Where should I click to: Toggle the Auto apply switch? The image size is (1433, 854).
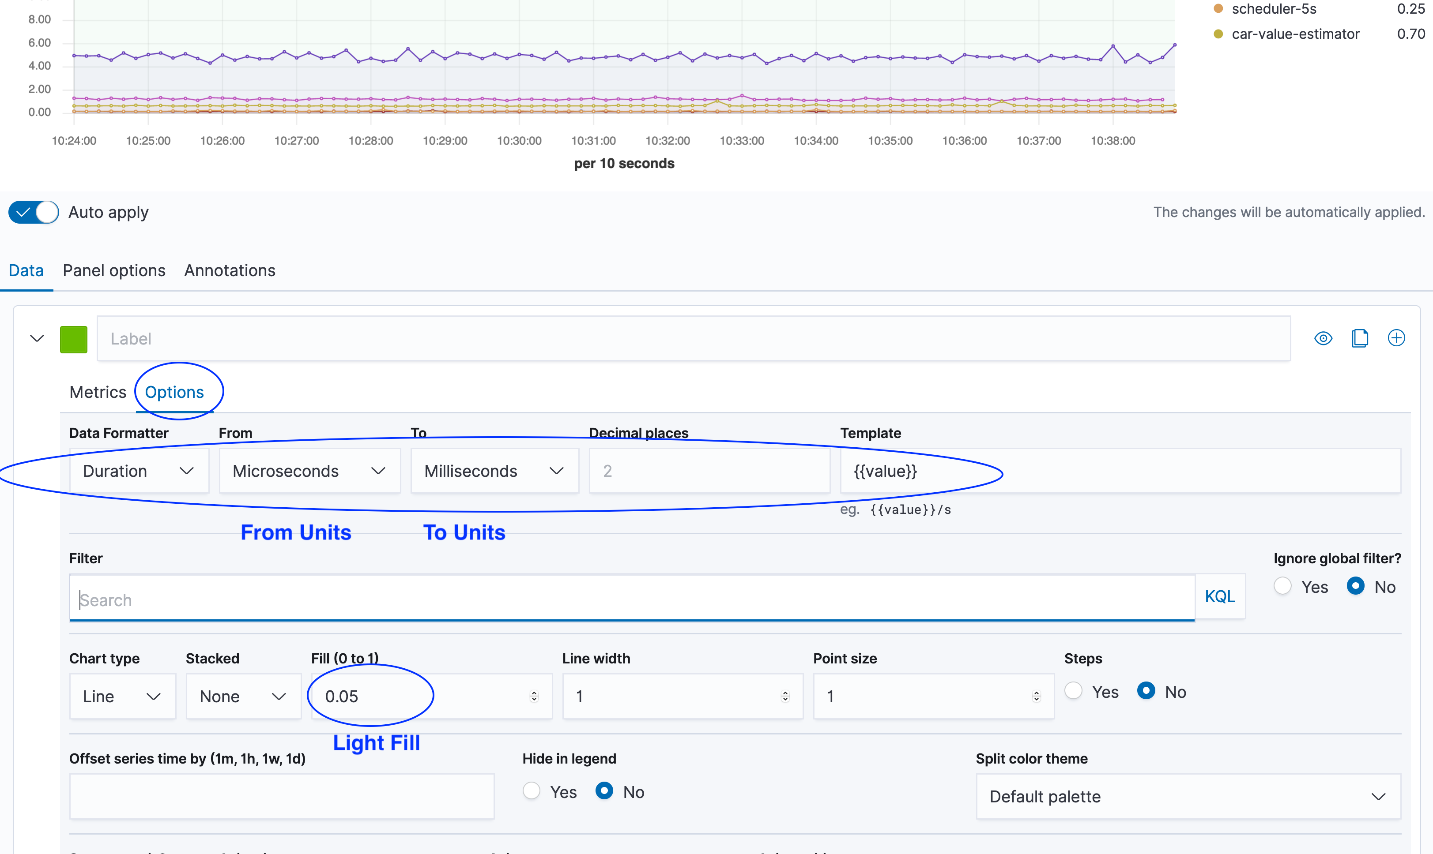pos(34,212)
